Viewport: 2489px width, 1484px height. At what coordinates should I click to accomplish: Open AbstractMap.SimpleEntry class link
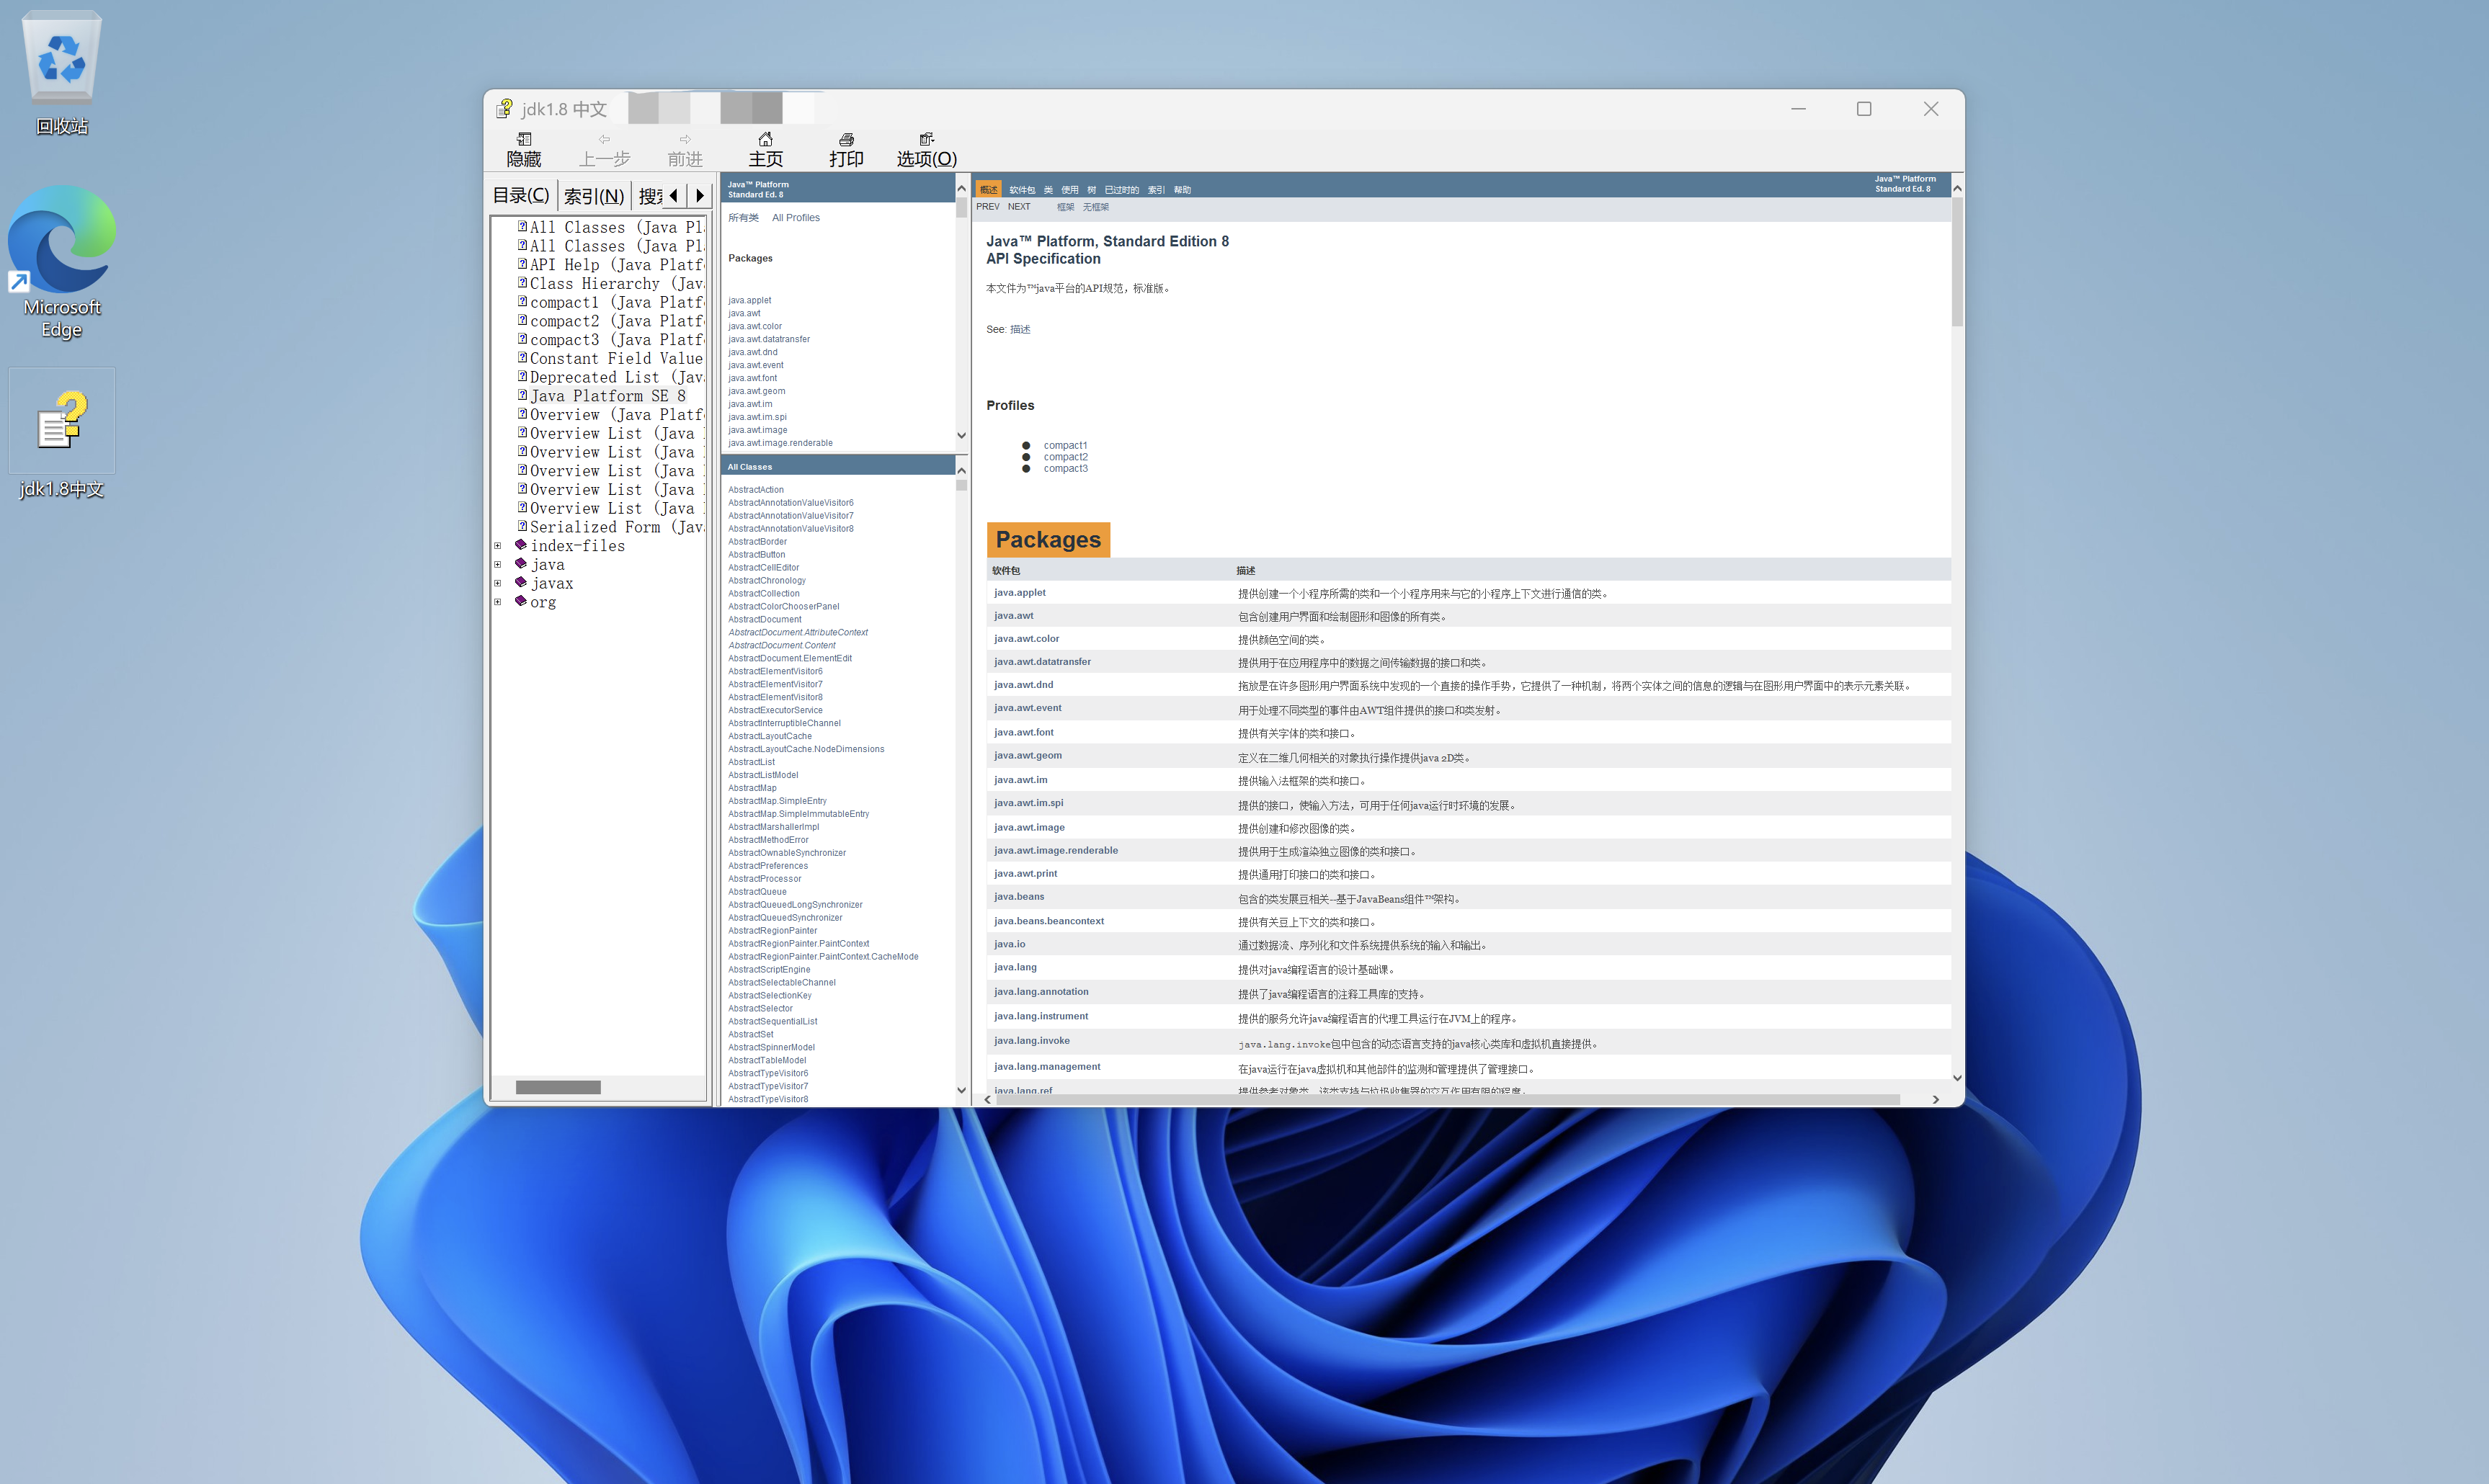(777, 800)
